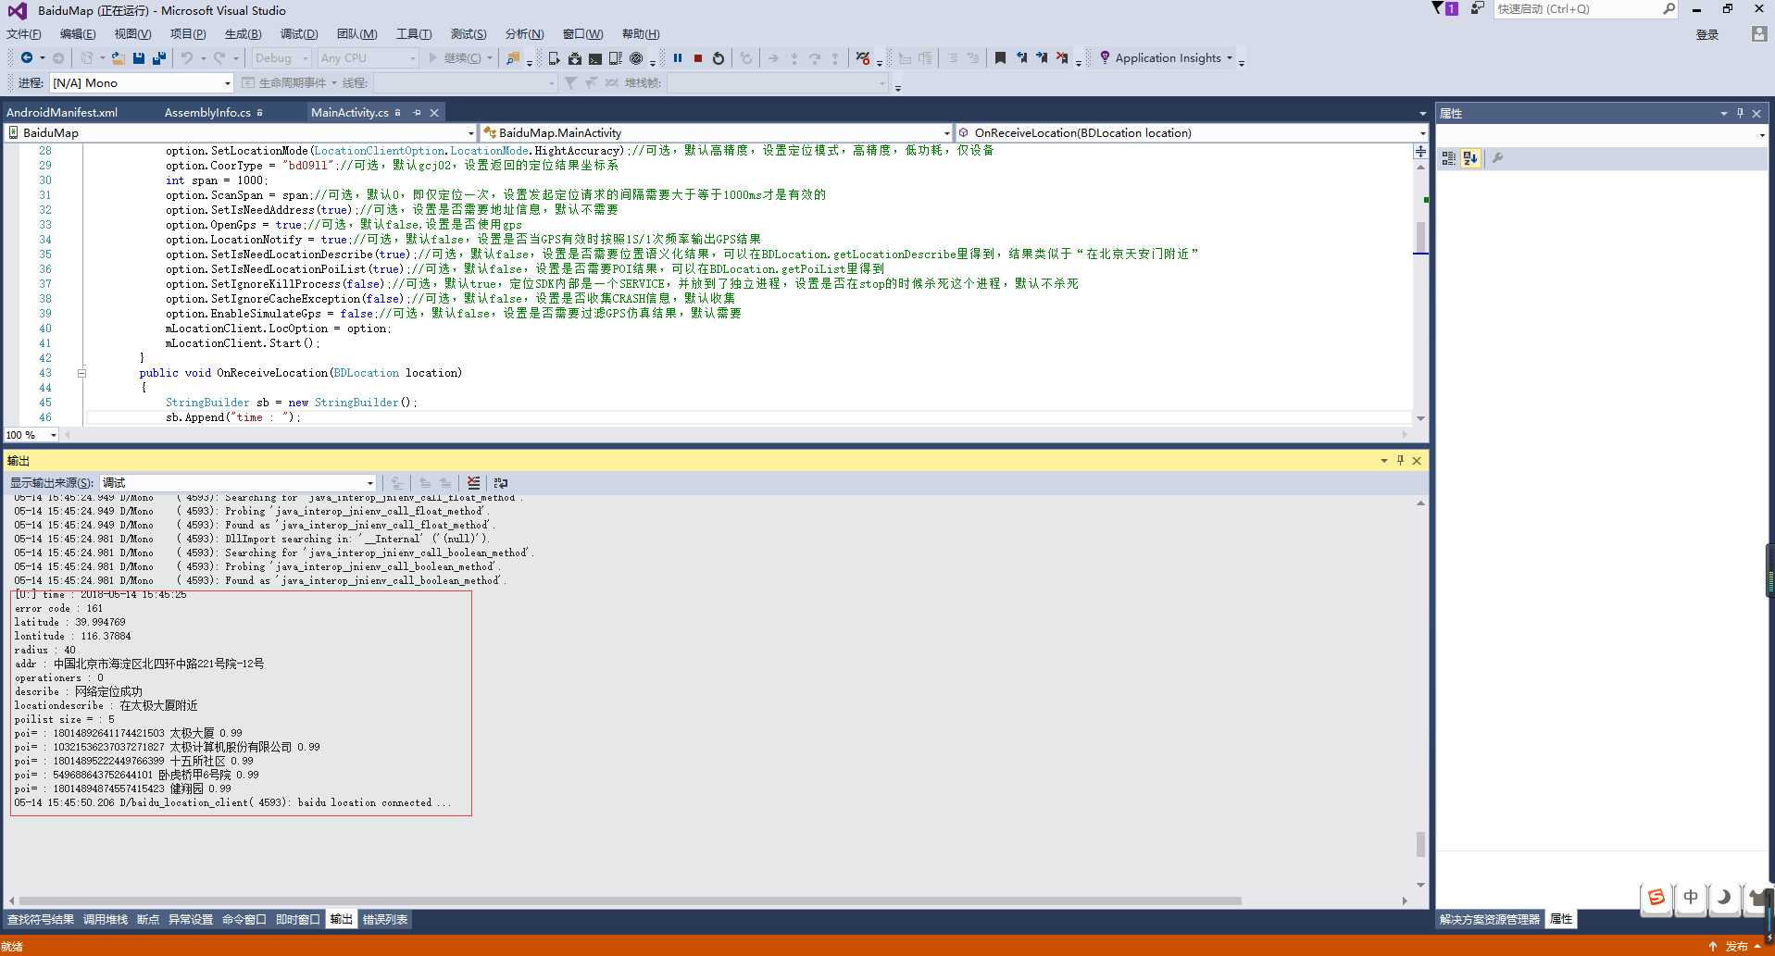Open the device log toolbar icon
The height and width of the screenshot is (956, 1775).
[615, 58]
